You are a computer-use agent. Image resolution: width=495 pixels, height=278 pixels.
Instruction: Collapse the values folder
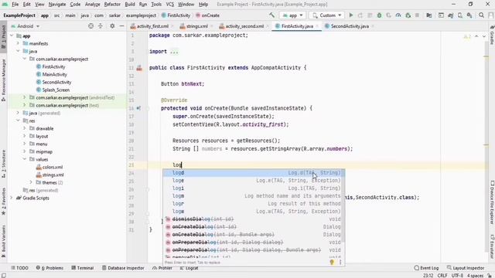click(x=24, y=159)
